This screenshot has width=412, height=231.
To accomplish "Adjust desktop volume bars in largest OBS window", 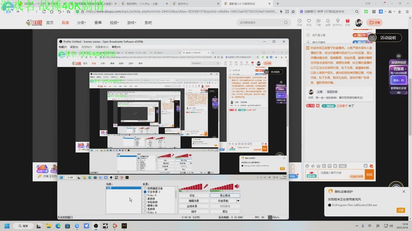I will (x=221, y=187).
